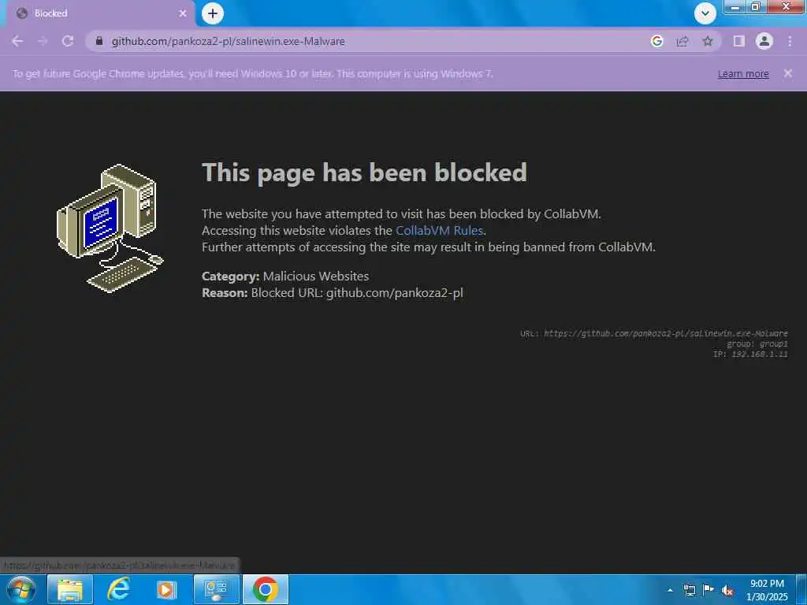Expand the tab search dropdown
Screen dimensions: 807x605
pyautogui.click(x=705, y=13)
